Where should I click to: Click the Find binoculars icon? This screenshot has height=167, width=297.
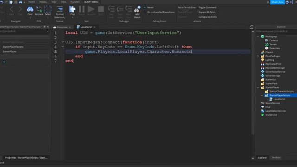point(30,9)
